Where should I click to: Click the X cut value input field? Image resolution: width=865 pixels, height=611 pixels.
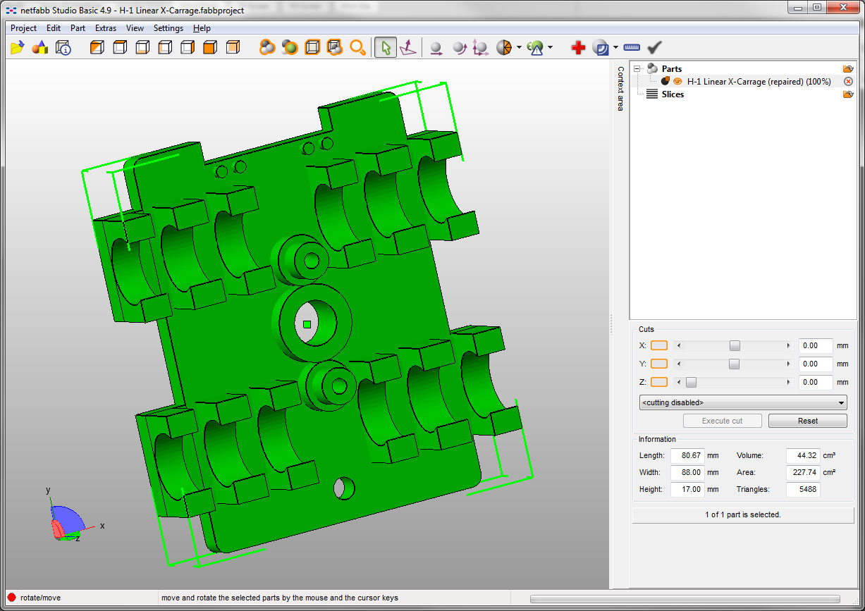815,345
